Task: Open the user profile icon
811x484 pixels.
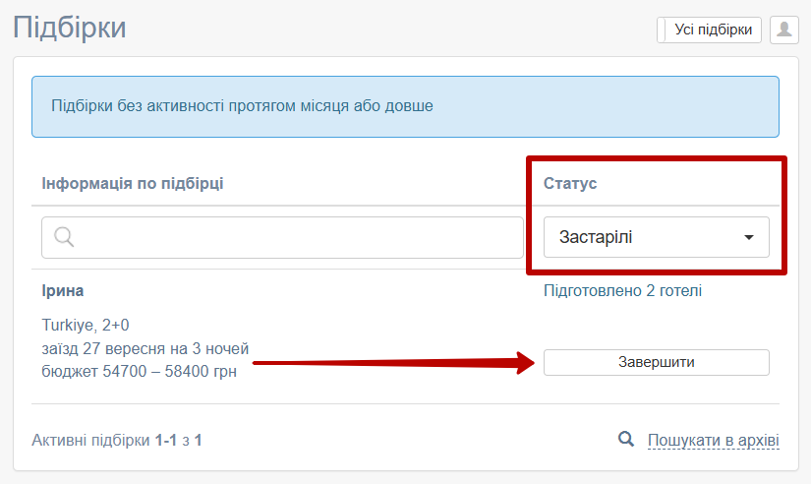Action: [783, 30]
